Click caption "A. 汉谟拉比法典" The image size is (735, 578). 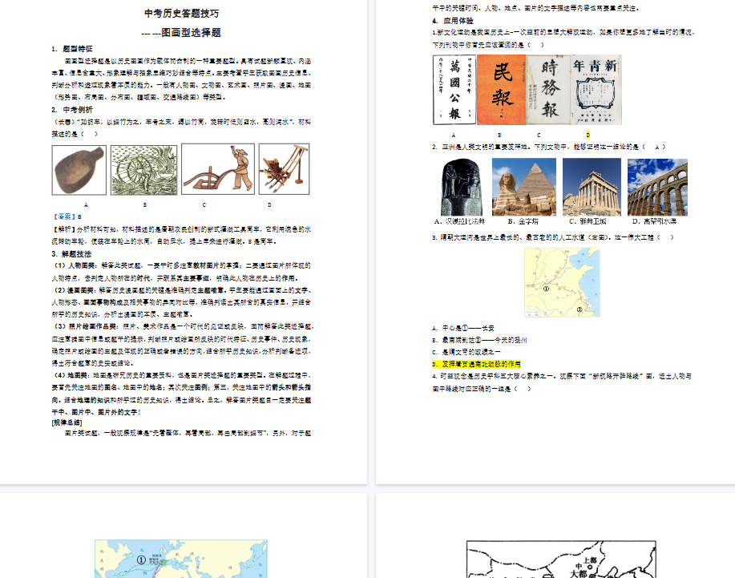click(x=459, y=221)
